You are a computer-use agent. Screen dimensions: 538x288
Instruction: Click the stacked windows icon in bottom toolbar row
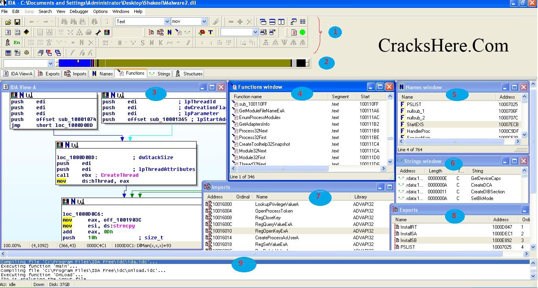pyautogui.click(x=40, y=53)
